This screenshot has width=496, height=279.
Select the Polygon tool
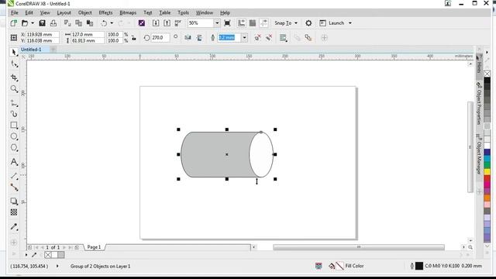tap(14, 148)
